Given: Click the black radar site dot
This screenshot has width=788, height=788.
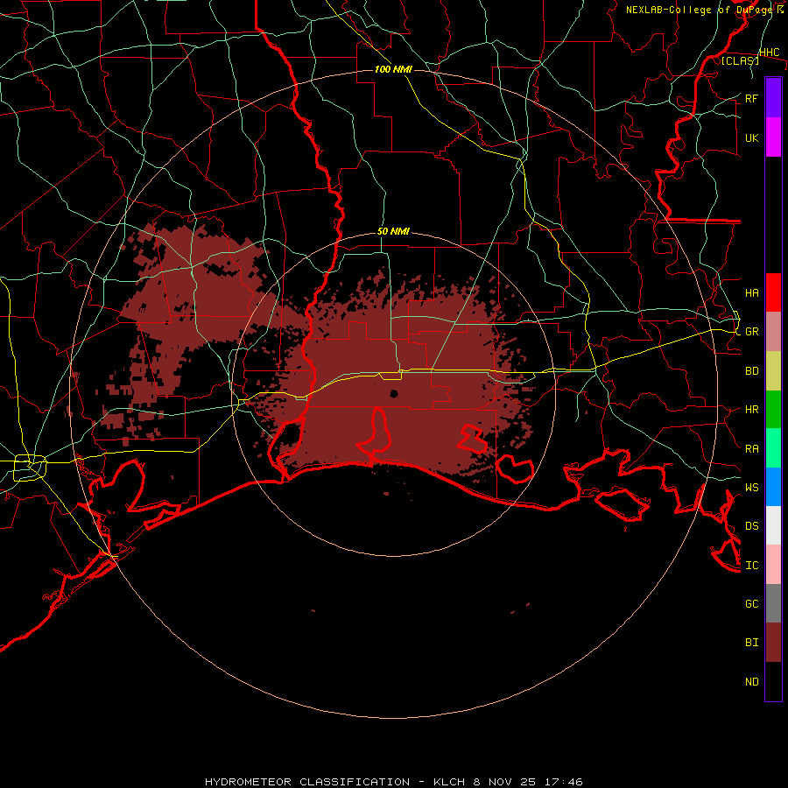Looking at the screenshot, I should [x=394, y=393].
